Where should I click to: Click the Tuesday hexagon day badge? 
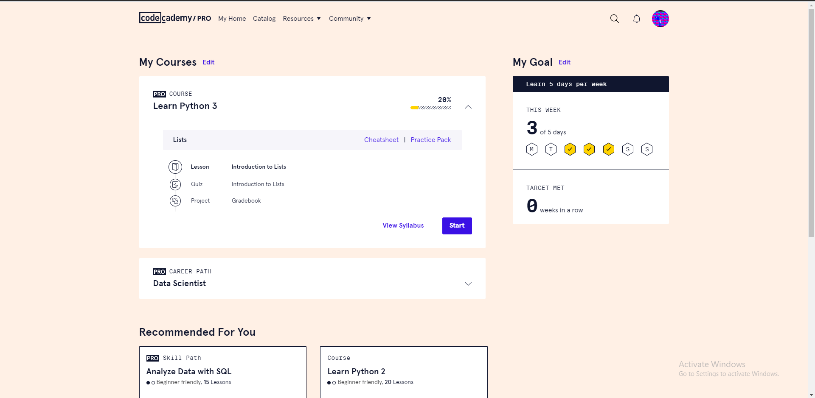point(551,149)
